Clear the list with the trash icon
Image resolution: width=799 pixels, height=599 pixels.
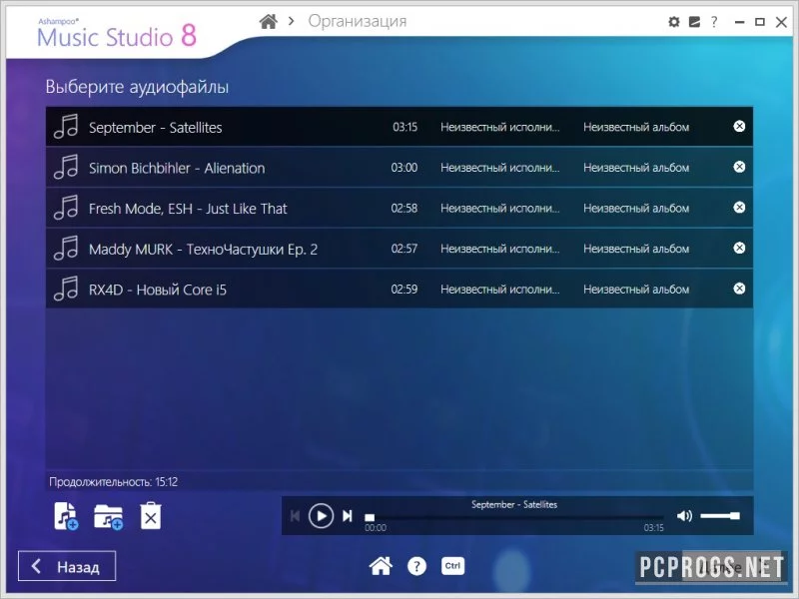click(x=151, y=516)
